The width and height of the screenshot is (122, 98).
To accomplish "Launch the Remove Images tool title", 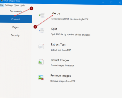I will (61, 76).
